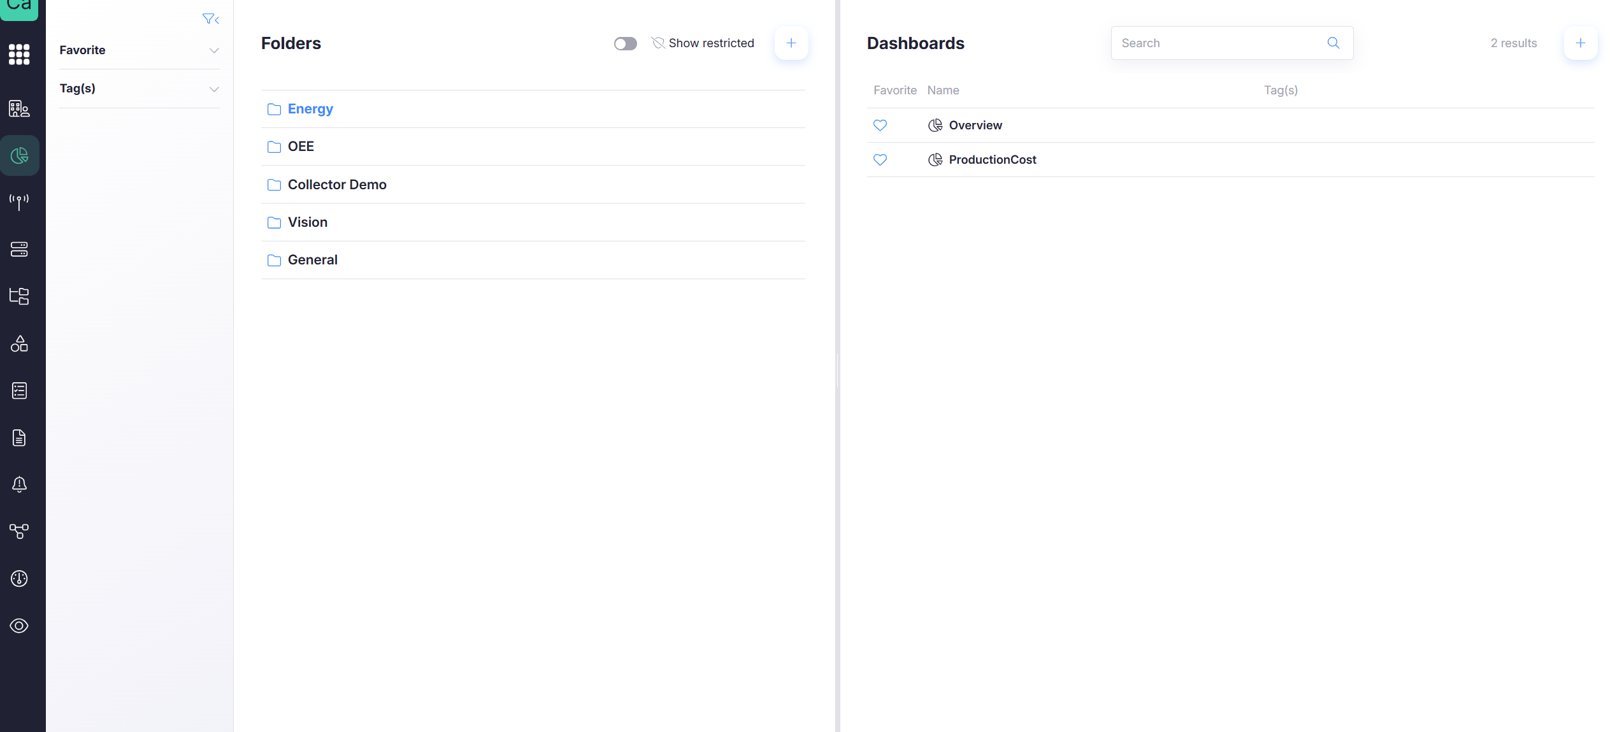
Task: Open the Vision folder
Action: [533, 222]
